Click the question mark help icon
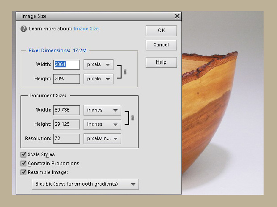The image size is (277, 207). [24, 29]
